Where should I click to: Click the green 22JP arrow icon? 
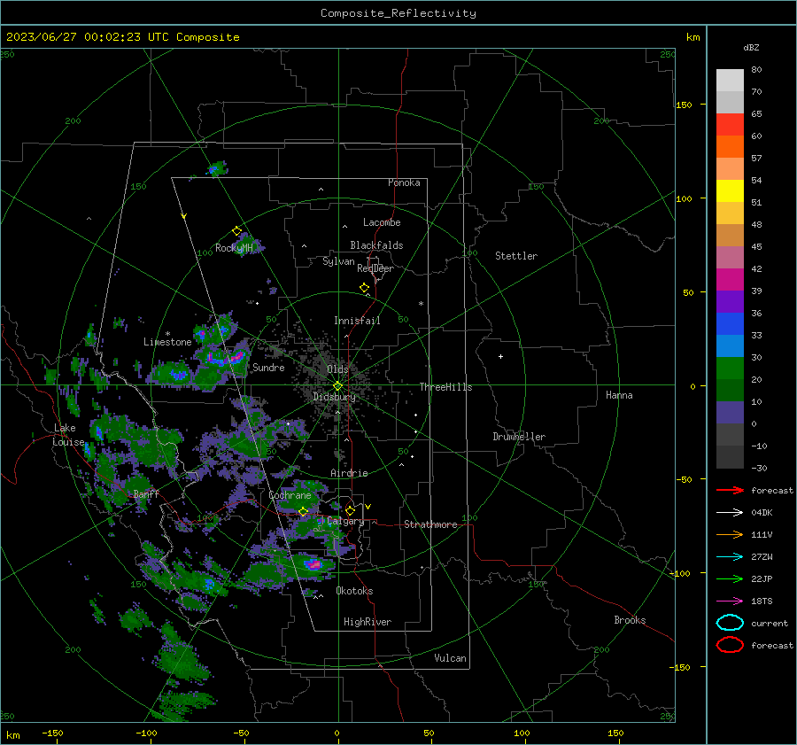point(730,578)
